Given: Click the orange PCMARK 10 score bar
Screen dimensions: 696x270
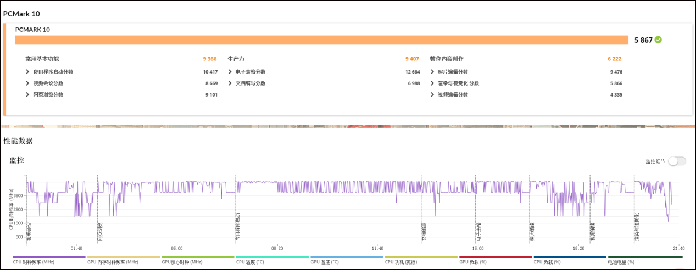Looking at the screenshot, I should pos(321,40).
